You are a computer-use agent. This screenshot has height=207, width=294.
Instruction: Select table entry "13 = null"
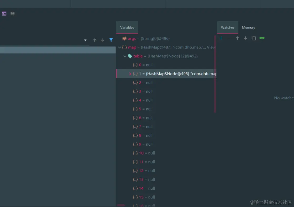[166, 179]
